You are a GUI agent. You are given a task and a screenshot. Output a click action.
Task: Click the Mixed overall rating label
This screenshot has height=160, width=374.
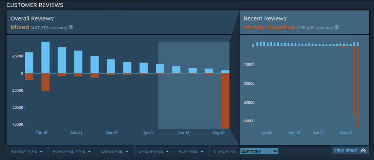[x=20, y=27]
